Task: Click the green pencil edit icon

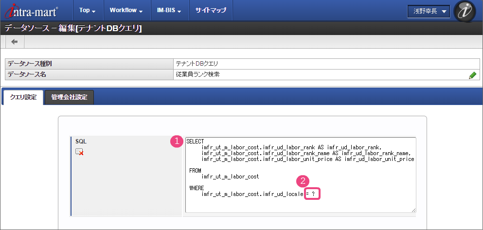Action: pos(472,75)
